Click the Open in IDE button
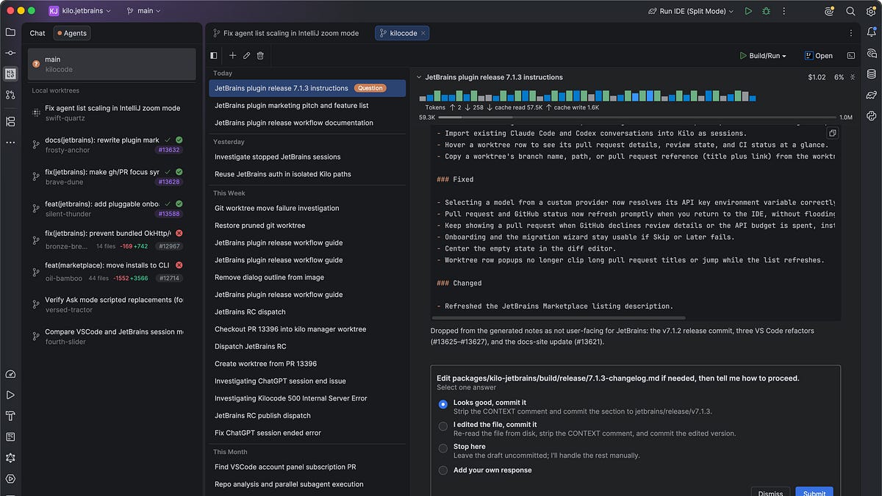The image size is (882, 496). tap(818, 55)
